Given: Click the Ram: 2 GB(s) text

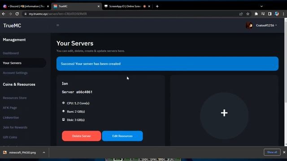Looking at the screenshot, I should [76, 111].
